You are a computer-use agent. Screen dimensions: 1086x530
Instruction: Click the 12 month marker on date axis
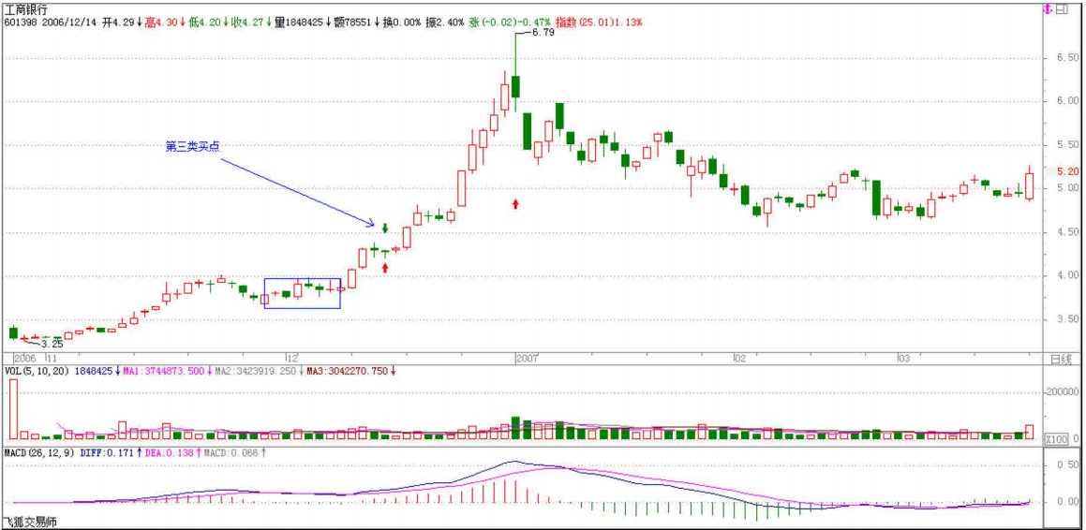(292, 359)
